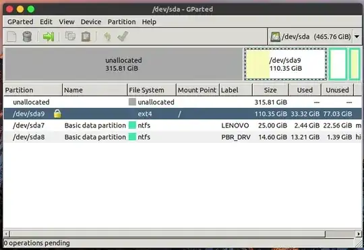Open the Partition menu
The image size is (364, 250).
coord(121,22)
